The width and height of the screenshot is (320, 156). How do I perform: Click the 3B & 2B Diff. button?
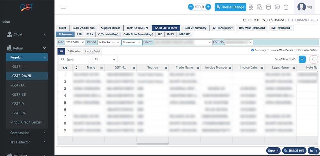(293, 151)
